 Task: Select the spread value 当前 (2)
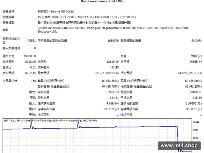click(x=196, y=56)
